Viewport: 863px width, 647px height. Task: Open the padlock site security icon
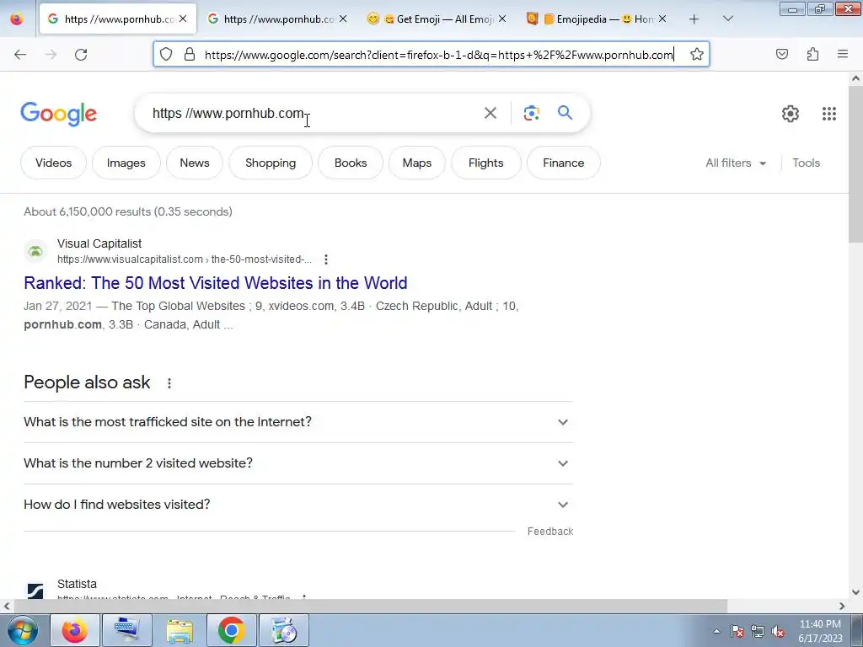pyautogui.click(x=190, y=54)
